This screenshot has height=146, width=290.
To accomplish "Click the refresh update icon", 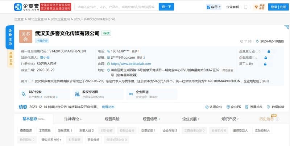I will click(x=257, y=41).
